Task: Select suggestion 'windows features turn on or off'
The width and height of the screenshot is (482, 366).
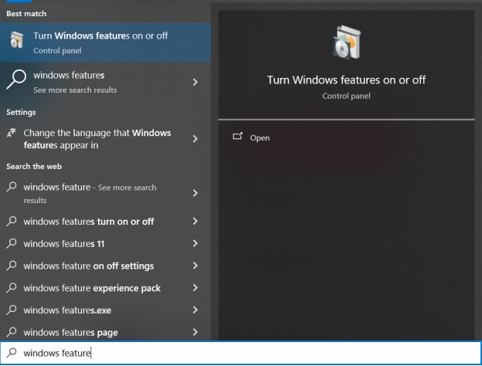Action: click(105, 222)
